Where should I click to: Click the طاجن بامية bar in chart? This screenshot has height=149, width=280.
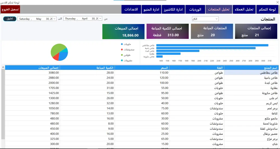206,48
